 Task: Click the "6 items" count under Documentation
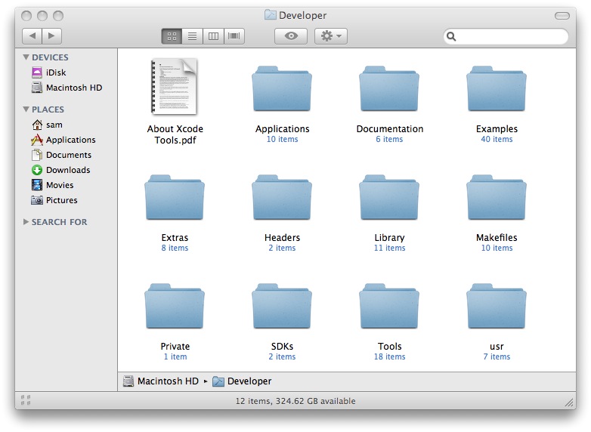(389, 140)
